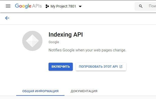Viewport: 156px width, 99px height.
Task: Click the colored Google wordmark in the header
Action: click(23, 6)
